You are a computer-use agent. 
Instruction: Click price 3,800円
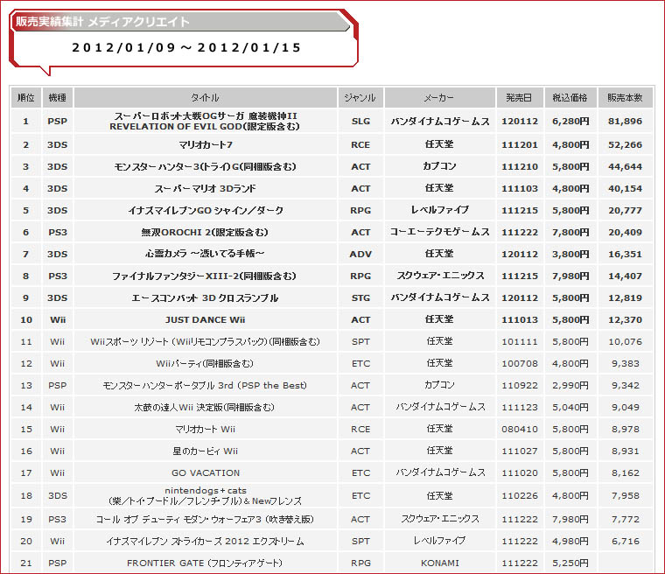(x=570, y=254)
